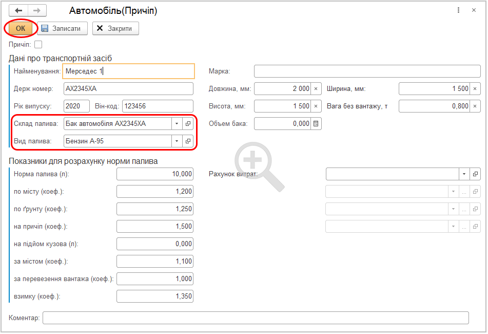
Task: Open the Склад палива item form icon
Action: 188,124
